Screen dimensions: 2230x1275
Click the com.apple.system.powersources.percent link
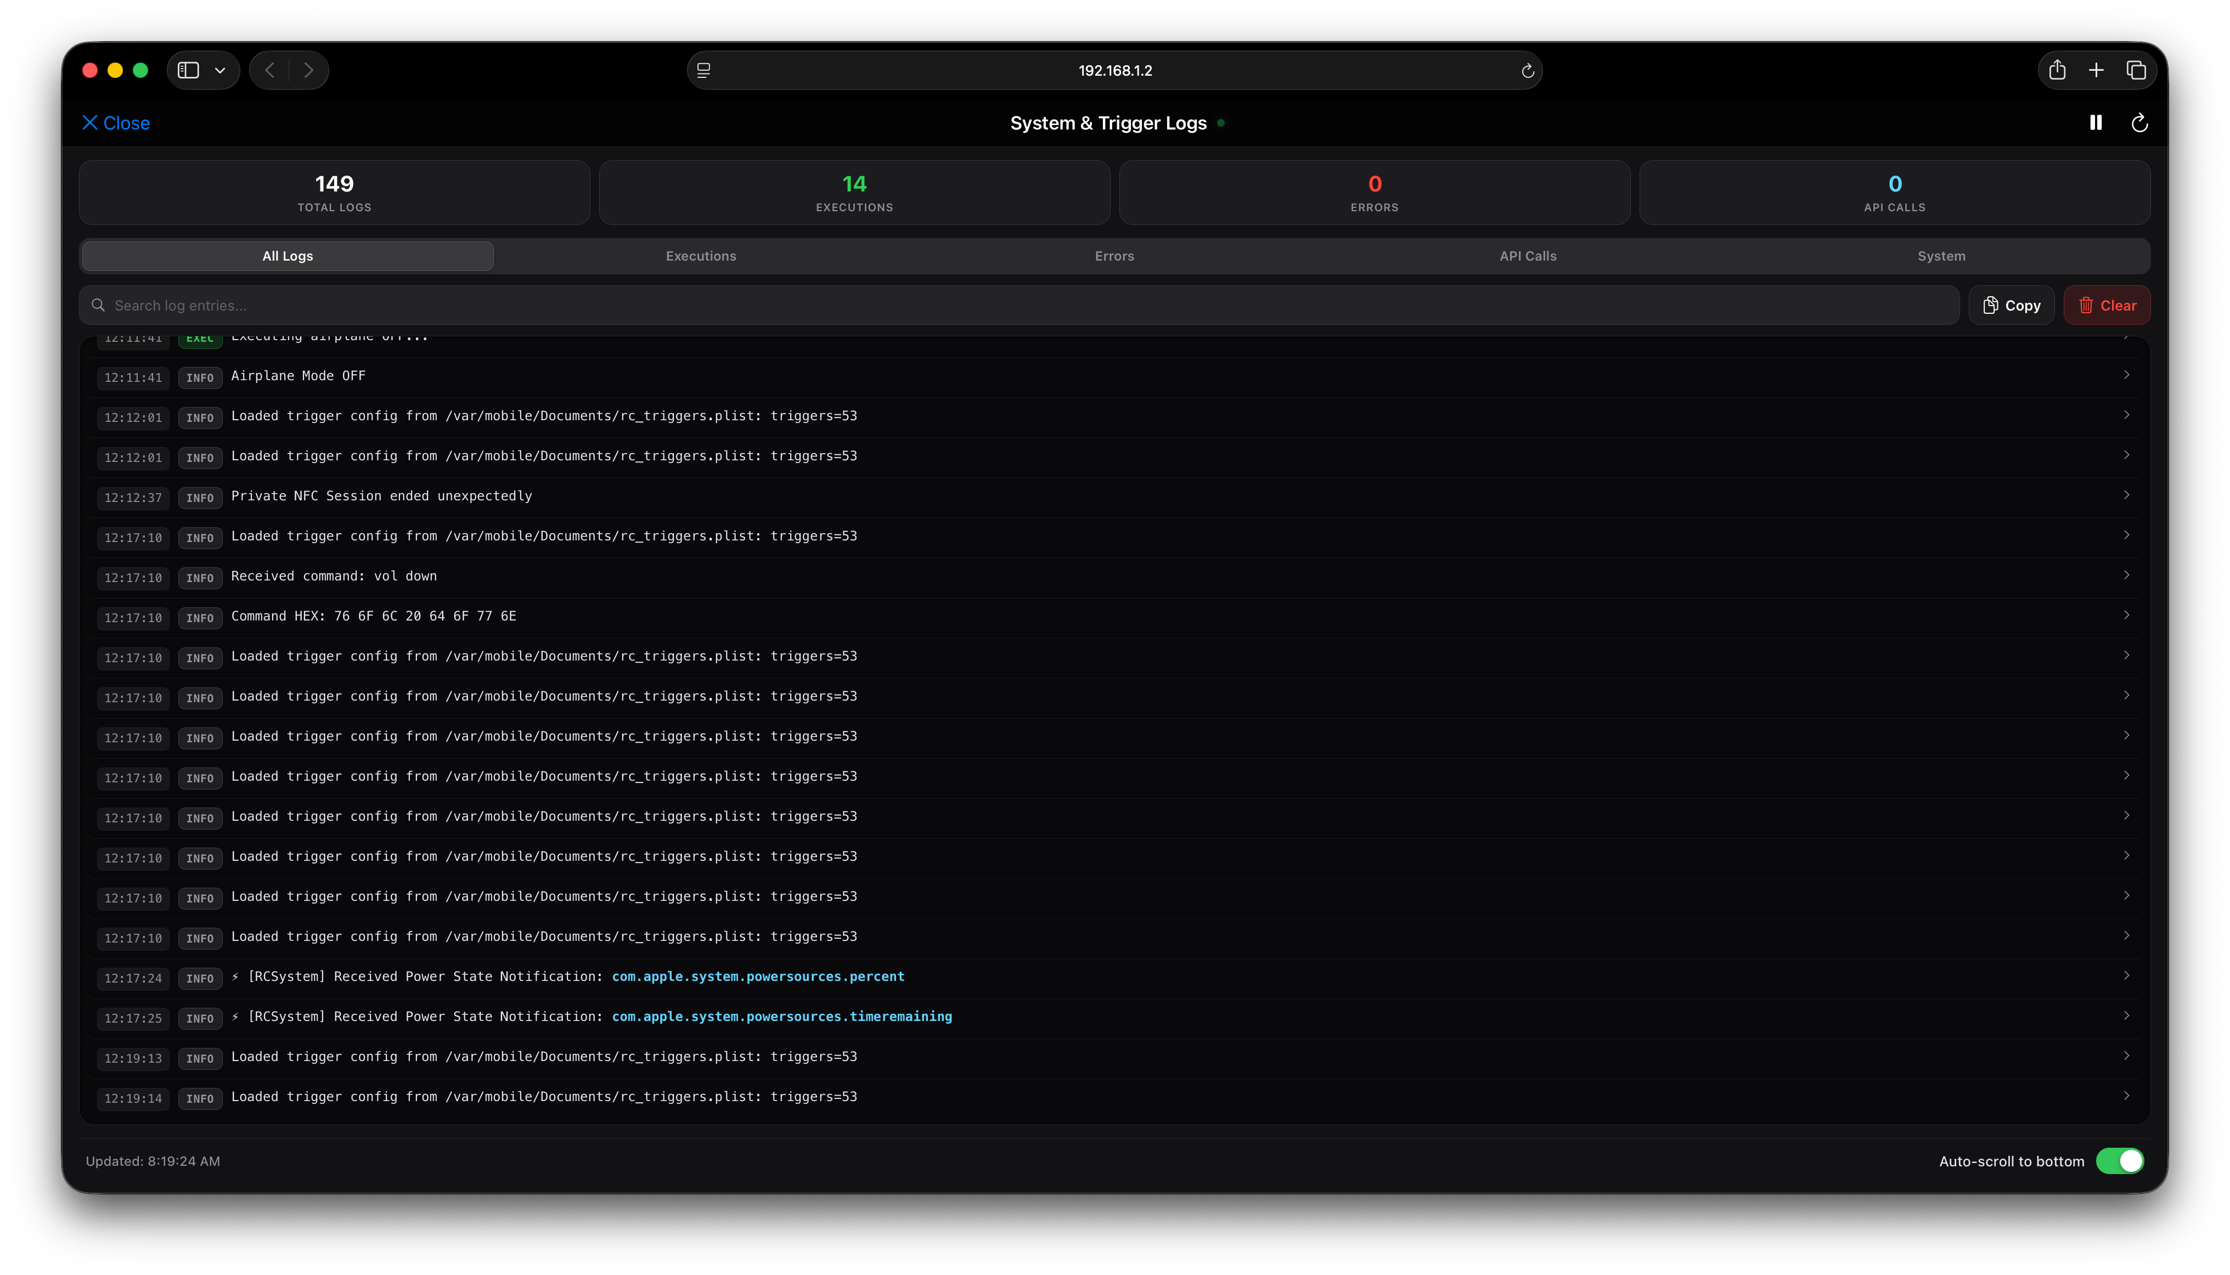[x=758, y=977]
